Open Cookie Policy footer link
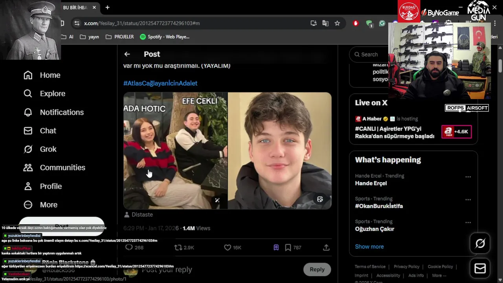503x283 pixels. click(x=441, y=266)
